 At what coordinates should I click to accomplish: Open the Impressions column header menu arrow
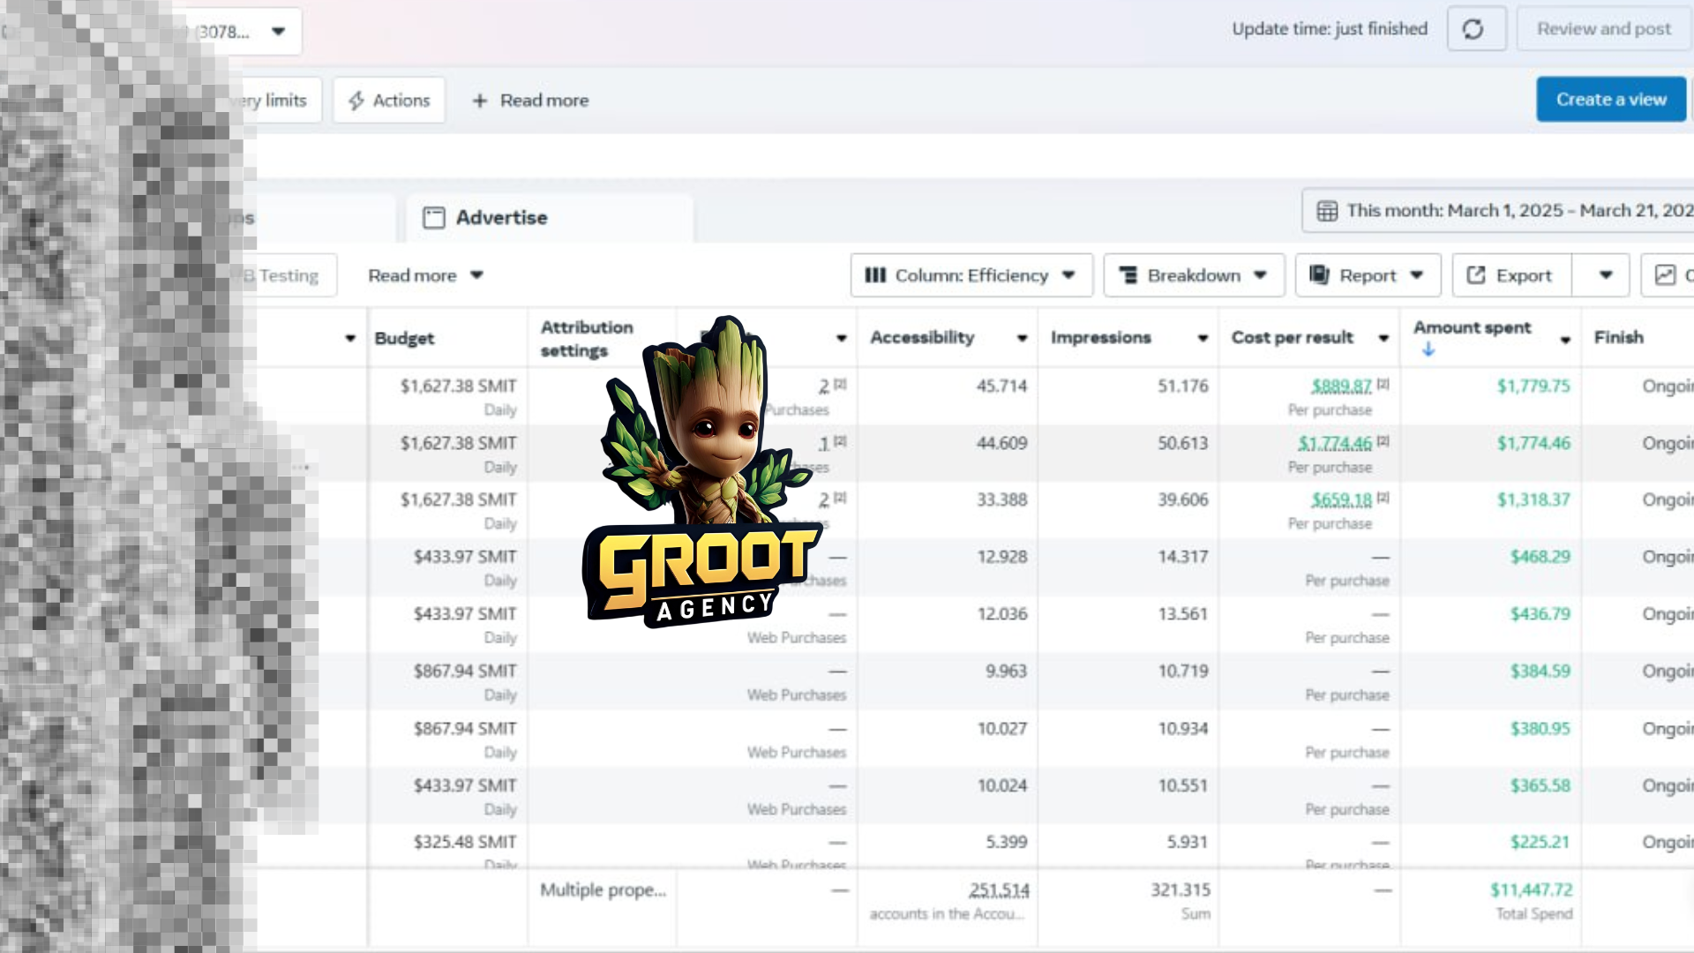click(1203, 338)
